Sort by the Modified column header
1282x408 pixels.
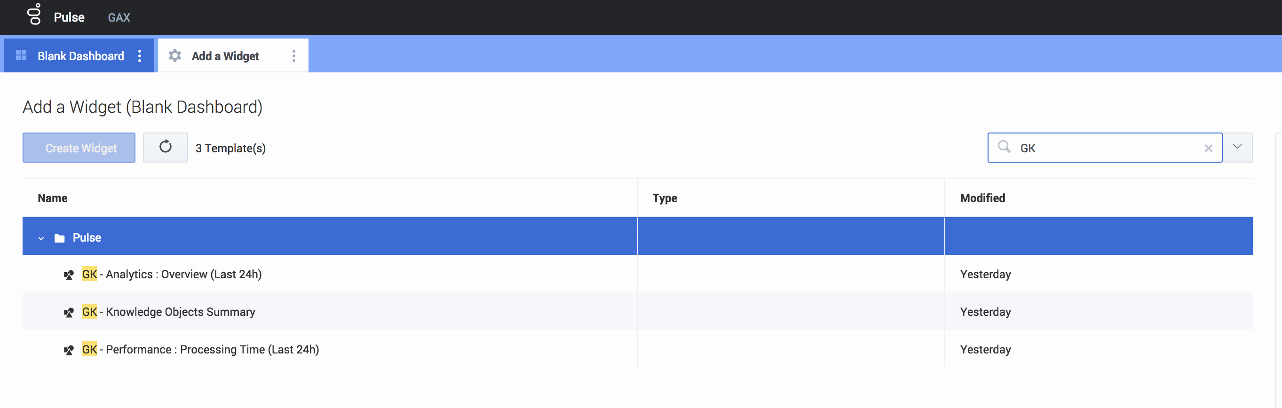pos(982,198)
